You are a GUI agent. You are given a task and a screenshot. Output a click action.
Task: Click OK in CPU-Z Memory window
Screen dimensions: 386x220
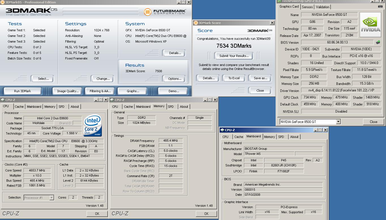click(x=206, y=214)
